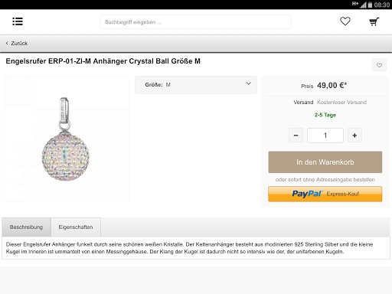The image size is (392, 294).
Task: Click the In den Warenkorb button
Action: click(325, 162)
